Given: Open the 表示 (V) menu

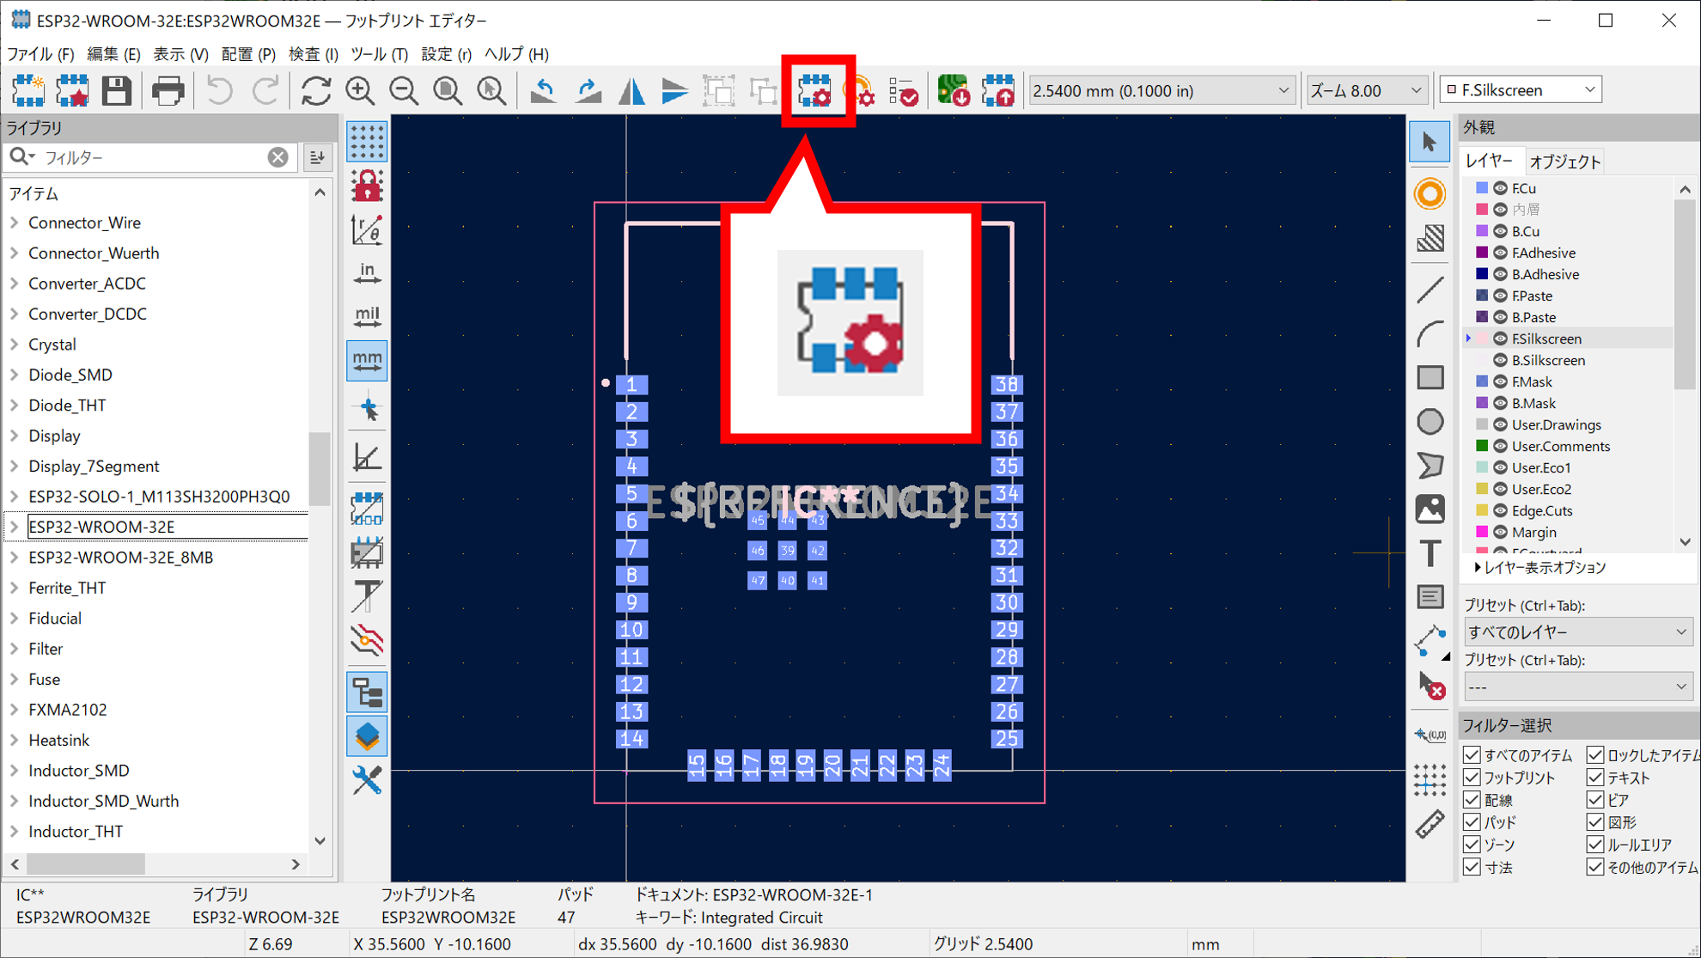Looking at the screenshot, I should pyautogui.click(x=180, y=53).
